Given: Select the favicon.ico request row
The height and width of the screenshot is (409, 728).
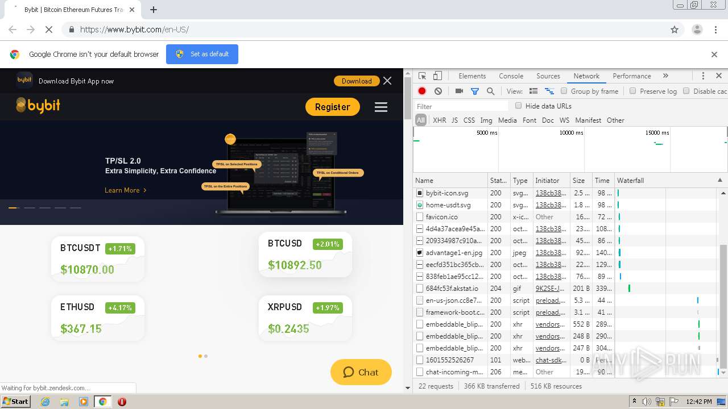Looking at the screenshot, I should pyautogui.click(x=566, y=217).
